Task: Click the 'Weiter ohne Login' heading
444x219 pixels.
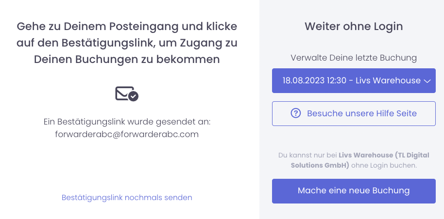Action: click(354, 26)
